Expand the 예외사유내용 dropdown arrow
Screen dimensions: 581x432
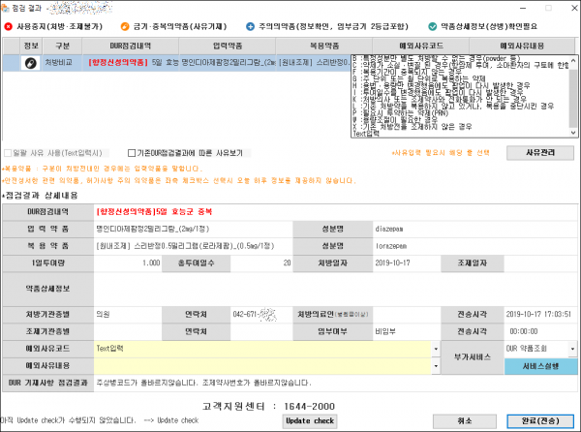[x=436, y=364]
